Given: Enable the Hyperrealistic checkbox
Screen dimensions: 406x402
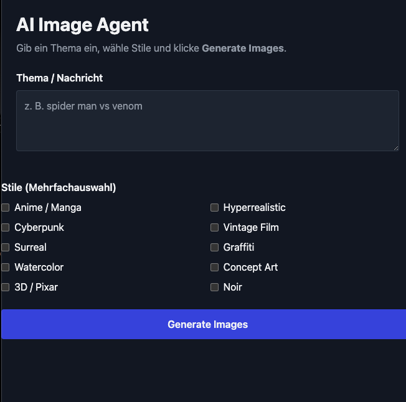Looking at the screenshot, I should click(215, 207).
